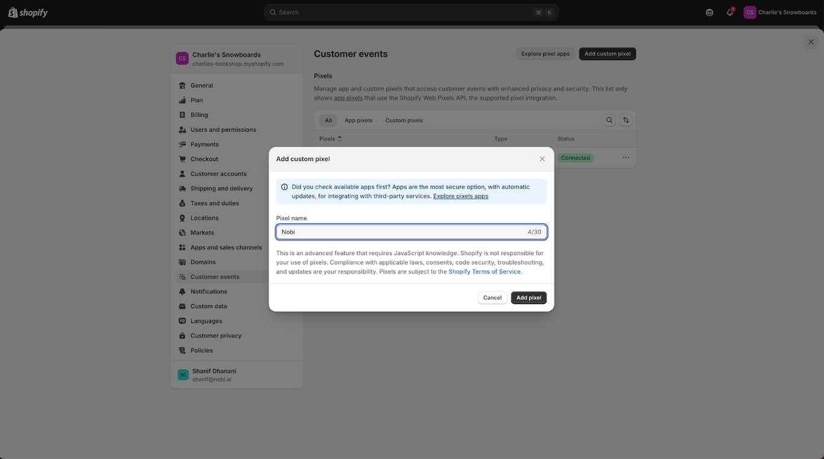Click the Billing icon in sidebar
824x459 pixels.
tap(182, 115)
